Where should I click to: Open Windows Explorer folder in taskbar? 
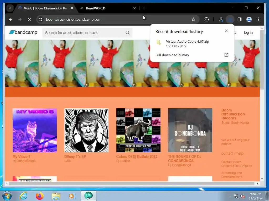pos(56,196)
